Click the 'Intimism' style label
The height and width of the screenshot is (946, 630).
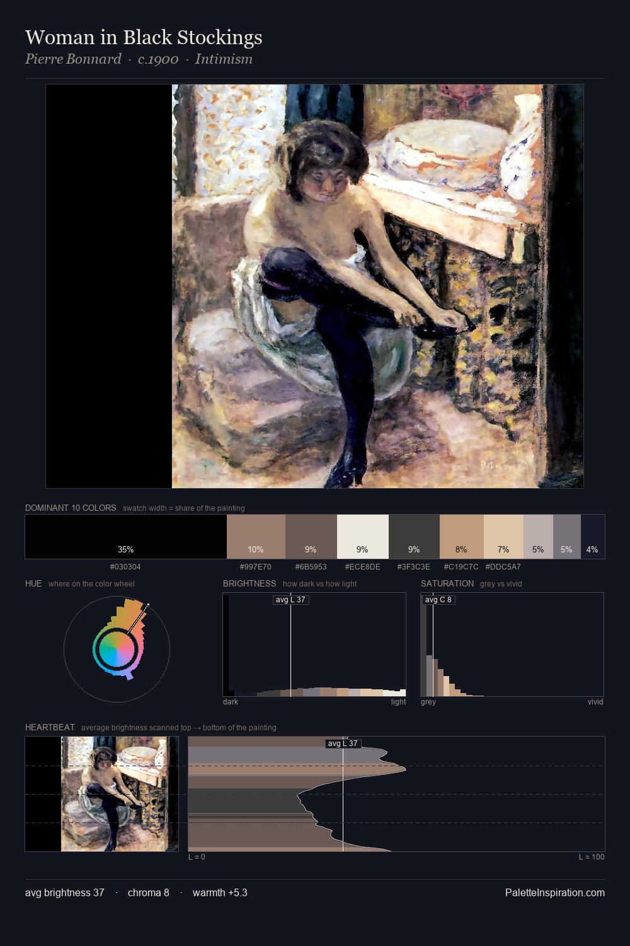pos(224,59)
